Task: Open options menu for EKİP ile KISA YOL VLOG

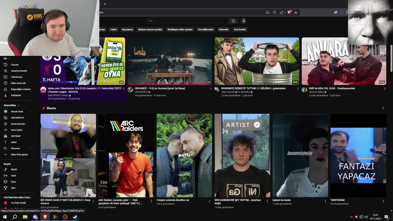Action: coord(385,89)
